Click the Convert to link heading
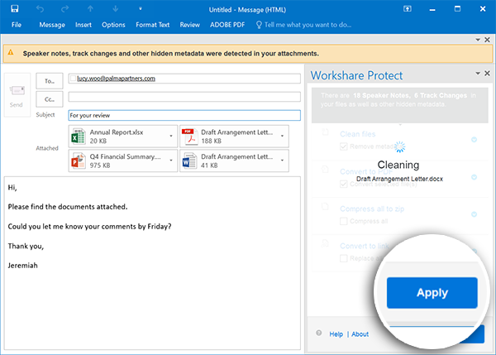Image resolution: width=496 pixels, height=355 pixels. (x=365, y=246)
